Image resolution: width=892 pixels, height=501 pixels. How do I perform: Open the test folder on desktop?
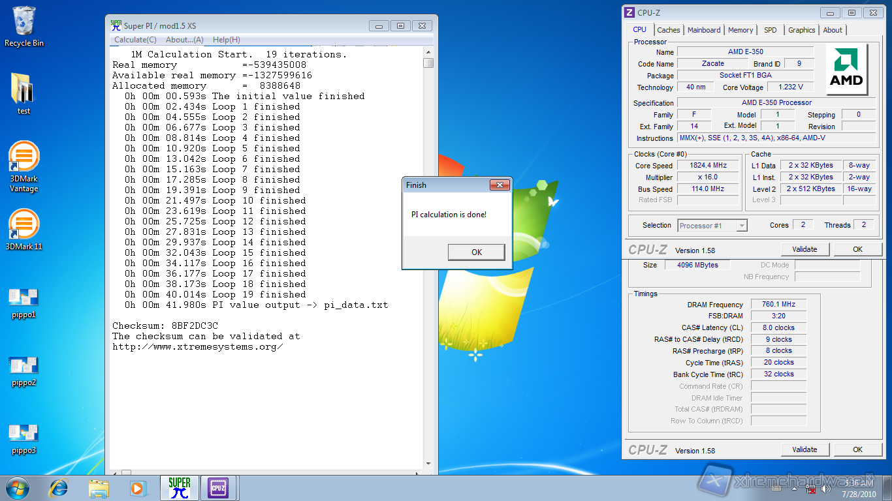tap(24, 90)
